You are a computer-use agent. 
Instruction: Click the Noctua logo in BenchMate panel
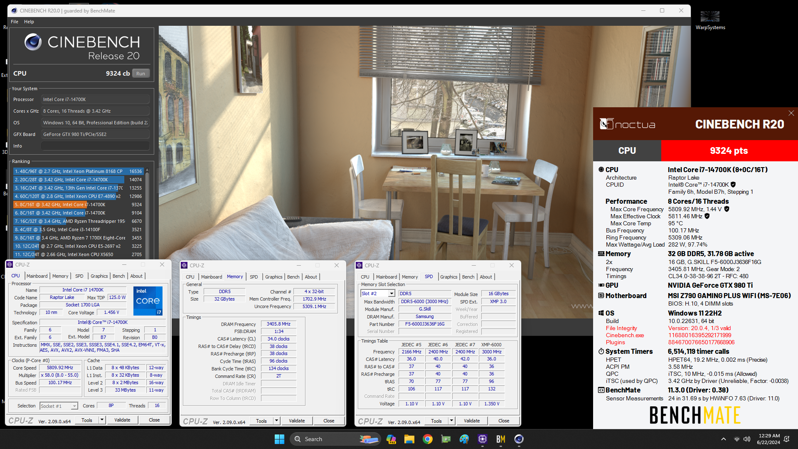coord(628,124)
